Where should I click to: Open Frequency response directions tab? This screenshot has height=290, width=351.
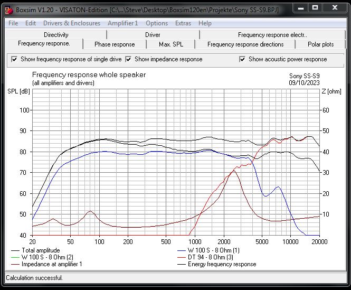[245, 44]
